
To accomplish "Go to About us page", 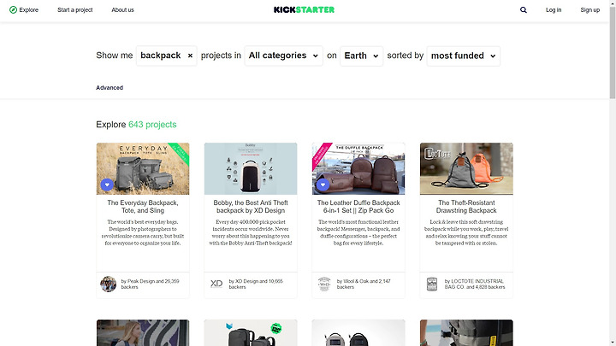I will 122,9.
